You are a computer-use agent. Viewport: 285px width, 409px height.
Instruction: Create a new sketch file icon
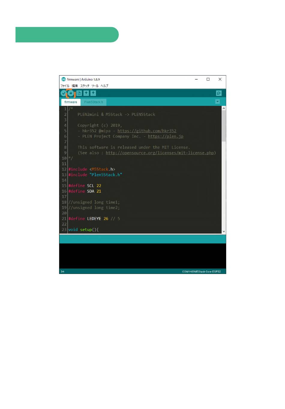pyautogui.click(x=79, y=93)
